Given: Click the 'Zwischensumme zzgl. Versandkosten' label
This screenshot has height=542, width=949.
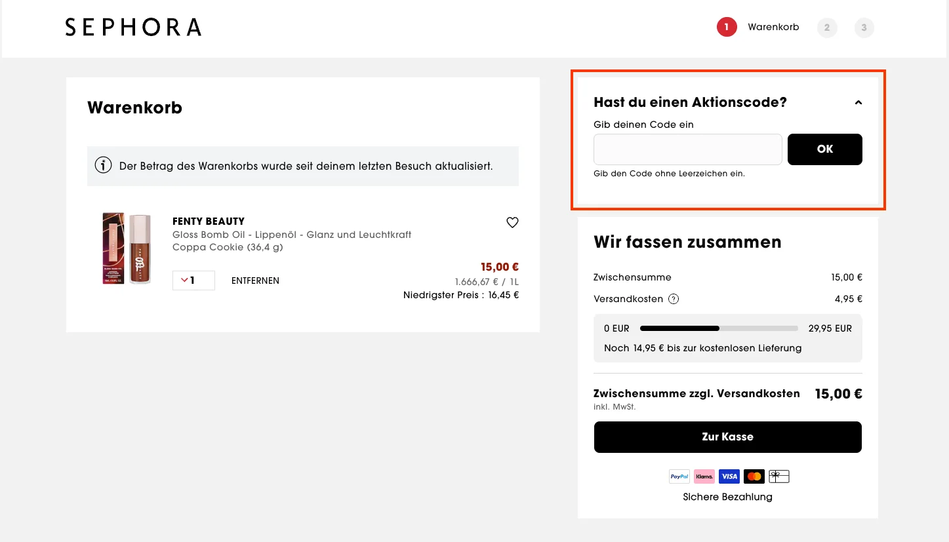Looking at the screenshot, I should click(x=697, y=393).
